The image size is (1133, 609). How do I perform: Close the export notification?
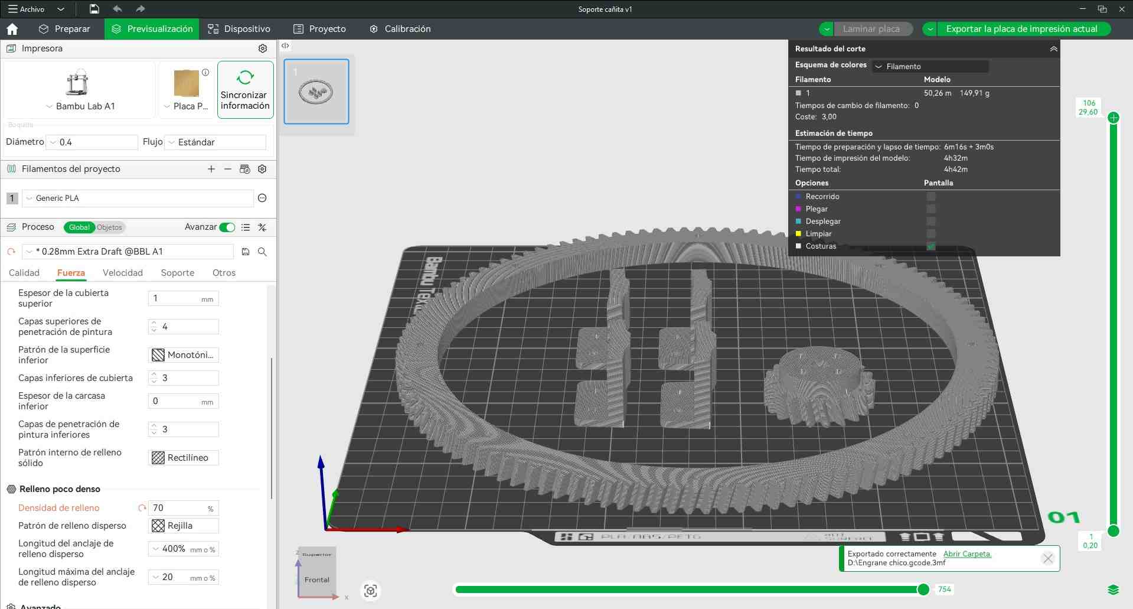pyautogui.click(x=1048, y=558)
